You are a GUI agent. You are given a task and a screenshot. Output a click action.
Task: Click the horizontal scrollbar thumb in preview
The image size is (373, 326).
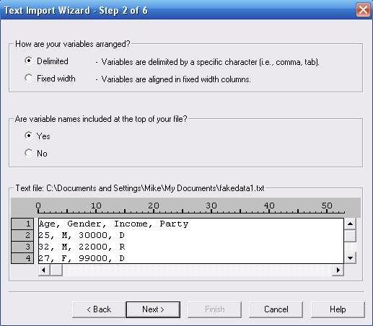[x=56, y=270]
